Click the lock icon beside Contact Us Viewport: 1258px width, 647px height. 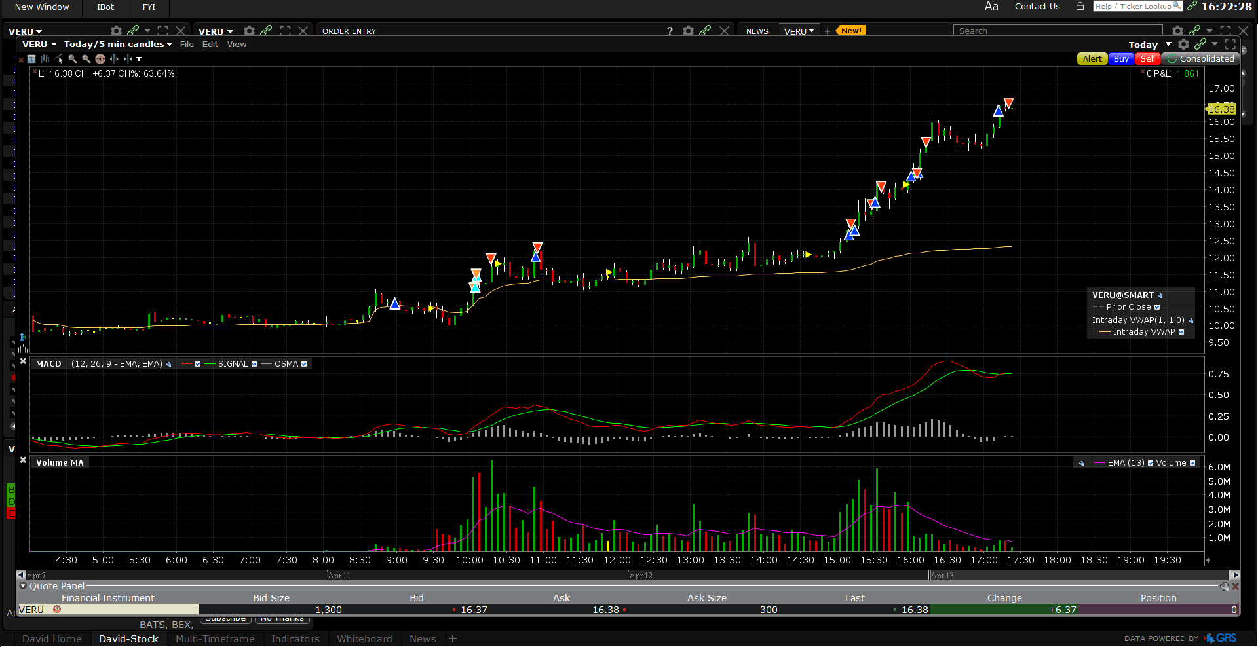point(1080,7)
